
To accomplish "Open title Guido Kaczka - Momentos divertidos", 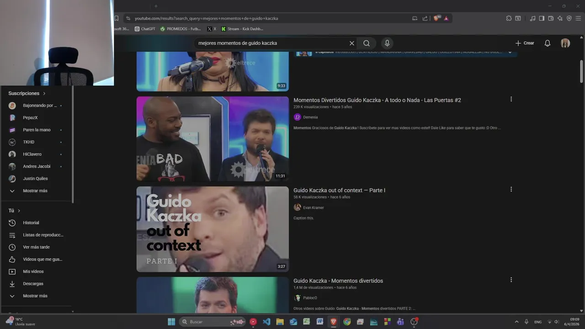I will pyautogui.click(x=338, y=281).
